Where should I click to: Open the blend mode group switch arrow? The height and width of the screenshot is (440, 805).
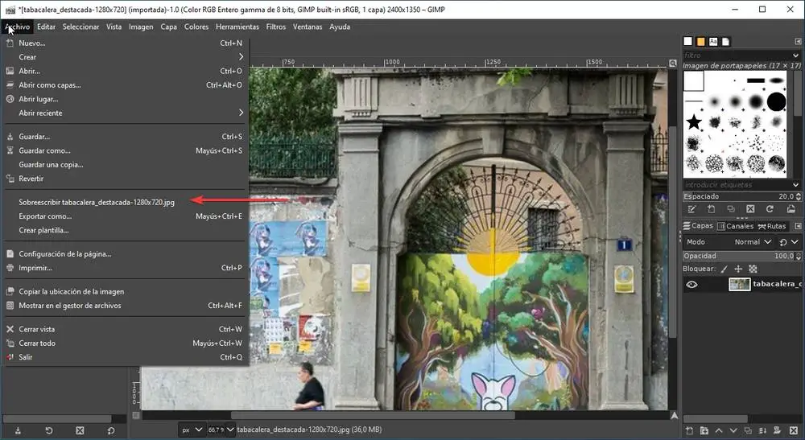pos(789,241)
